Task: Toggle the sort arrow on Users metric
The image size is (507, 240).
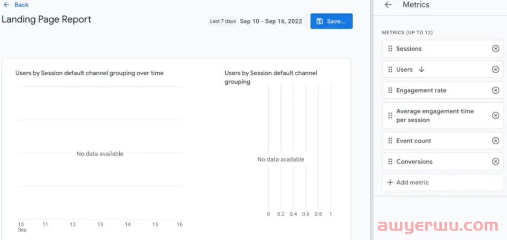Action: 421,69
